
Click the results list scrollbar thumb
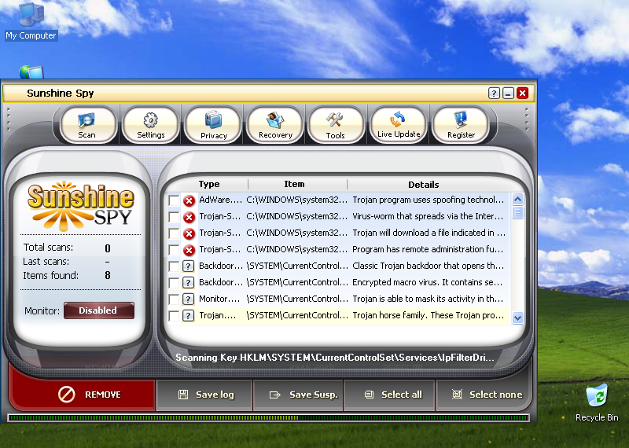point(517,212)
